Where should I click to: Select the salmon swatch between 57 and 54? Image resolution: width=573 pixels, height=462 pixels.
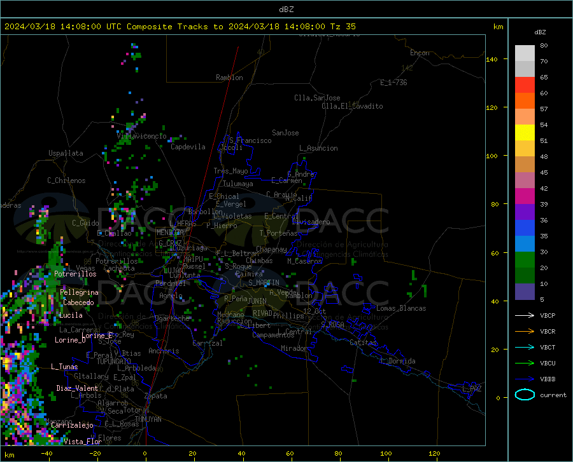point(525,117)
